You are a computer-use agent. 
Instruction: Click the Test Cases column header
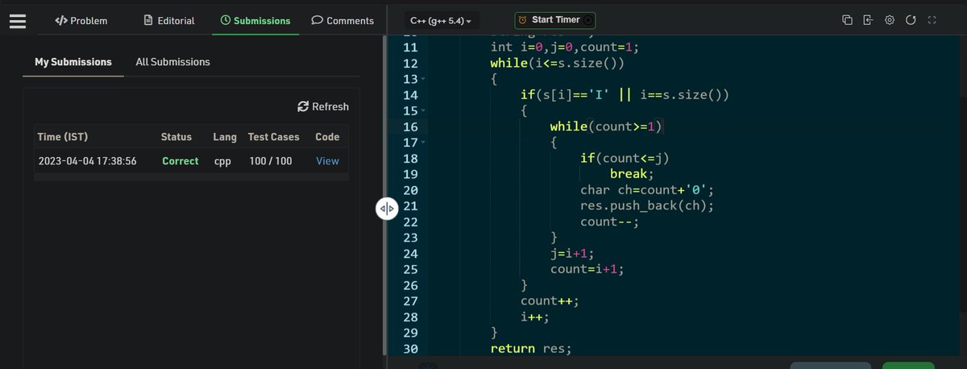click(x=273, y=137)
